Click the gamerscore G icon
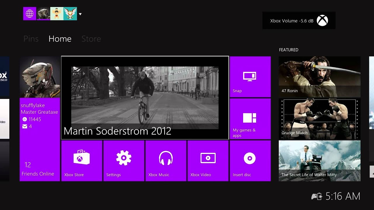 coord(25,119)
